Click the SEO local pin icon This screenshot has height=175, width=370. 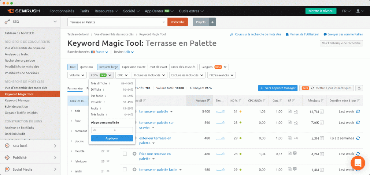(x=7, y=146)
